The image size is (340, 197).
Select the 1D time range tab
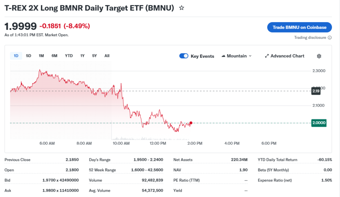click(x=16, y=56)
